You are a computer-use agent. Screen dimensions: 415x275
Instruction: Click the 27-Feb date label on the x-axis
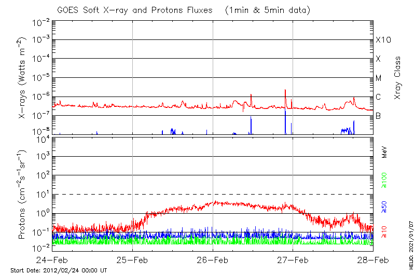(293, 260)
